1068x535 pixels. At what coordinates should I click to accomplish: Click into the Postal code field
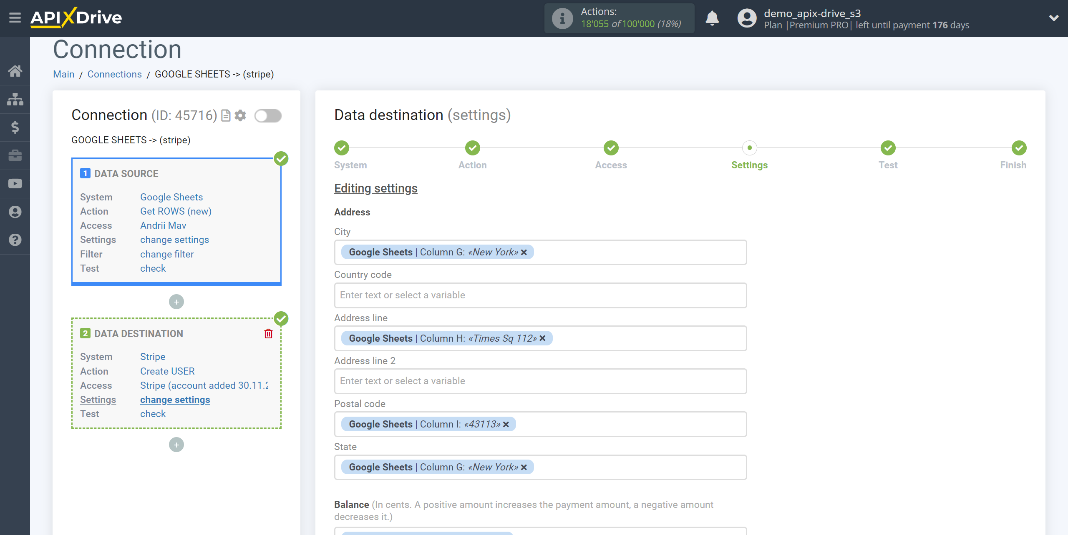click(x=540, y=425)
